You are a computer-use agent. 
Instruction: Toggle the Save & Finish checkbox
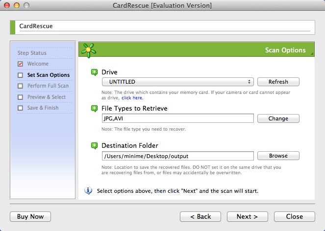coord(20,108)
